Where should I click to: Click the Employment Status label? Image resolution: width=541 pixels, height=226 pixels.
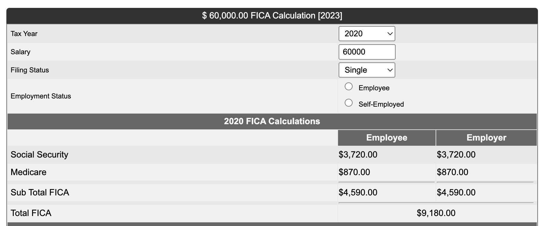(41, 96)
